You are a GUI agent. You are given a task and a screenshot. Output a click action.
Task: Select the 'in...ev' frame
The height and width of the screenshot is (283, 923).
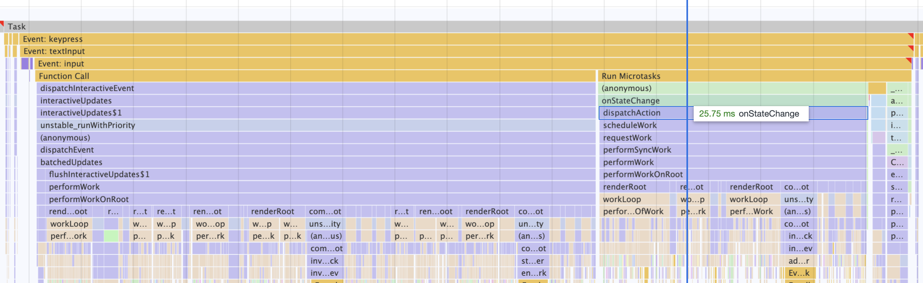pyautogui.click(x=800, y=248)
